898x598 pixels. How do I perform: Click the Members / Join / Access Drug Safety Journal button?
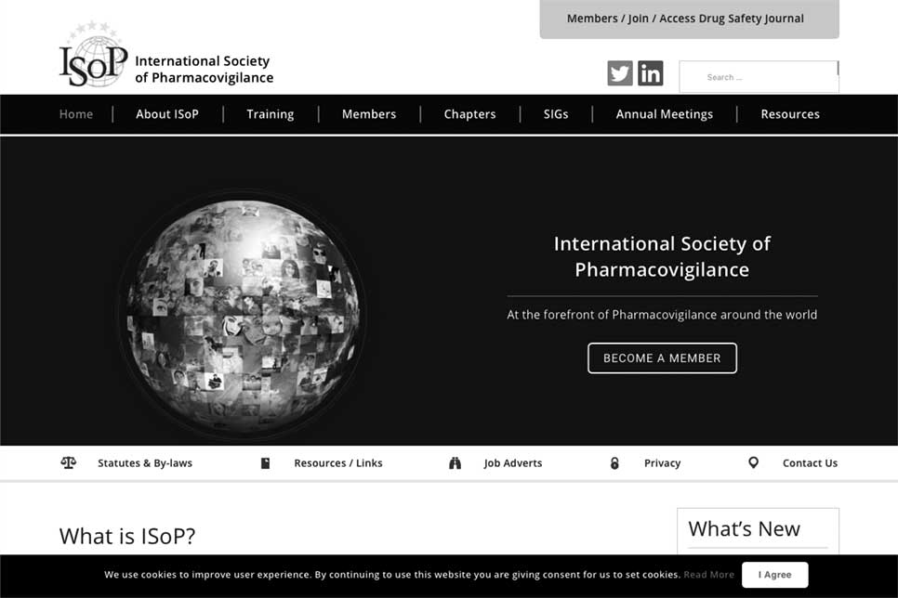tap(690, 19)
